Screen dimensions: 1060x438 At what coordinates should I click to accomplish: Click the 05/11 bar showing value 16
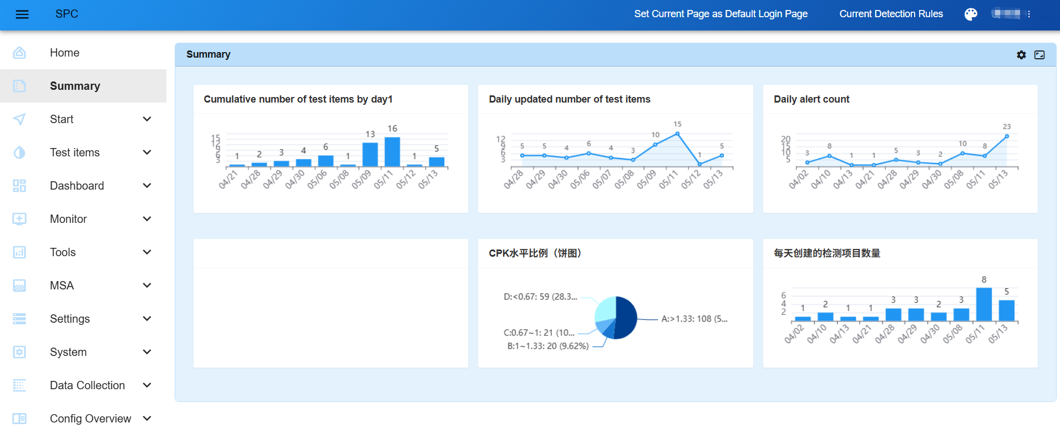392,152
